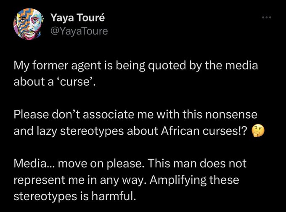Click the word "Please" starting second paragraph
The image size is (286, 212).
point(32,114)
